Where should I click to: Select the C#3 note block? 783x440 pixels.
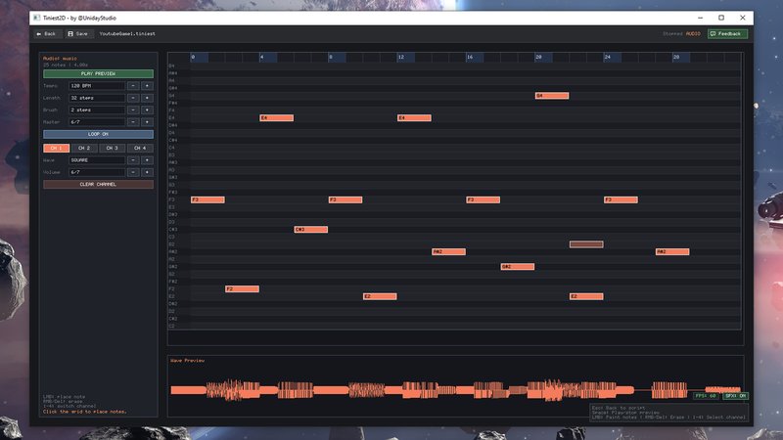[x=311, y=230]
